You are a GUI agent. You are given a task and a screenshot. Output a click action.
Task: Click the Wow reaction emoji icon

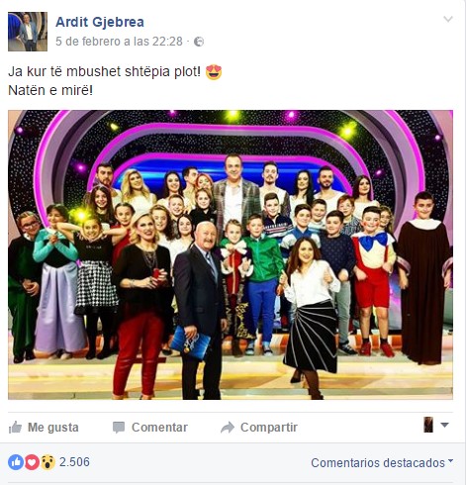(47, 462)
